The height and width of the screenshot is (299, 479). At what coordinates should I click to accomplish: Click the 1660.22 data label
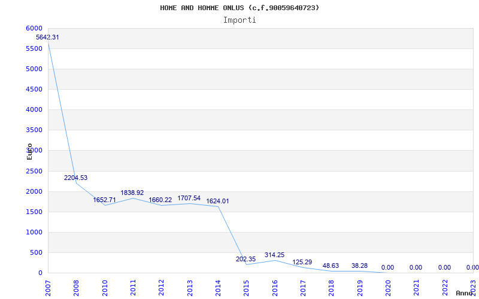pos(160,200)
